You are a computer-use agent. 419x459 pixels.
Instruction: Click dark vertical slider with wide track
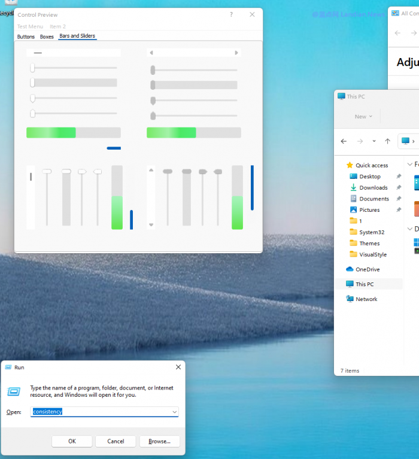tap(187, 197)
